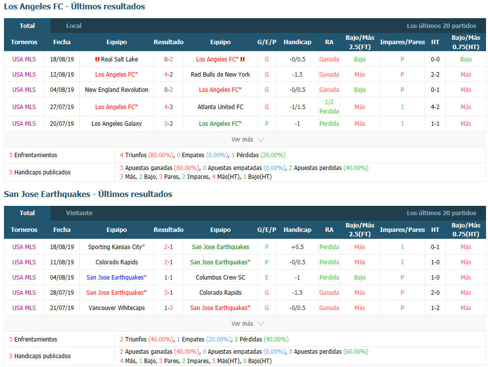Click Los Angeles FC in the 12/08/19 row

point(115,75)
